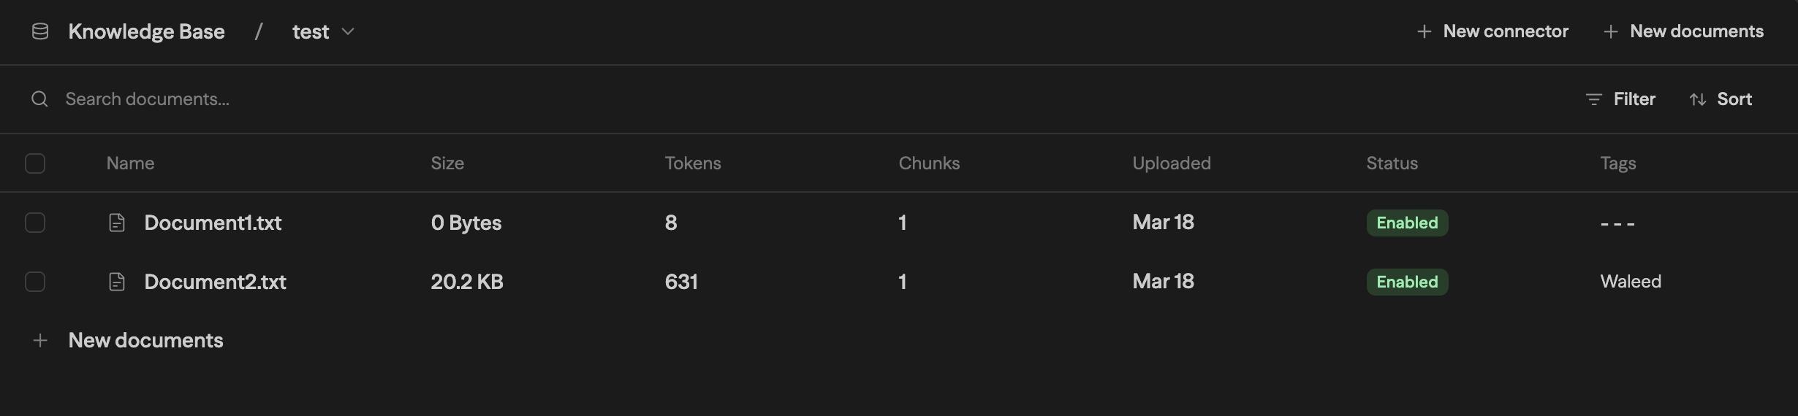Click the plus icon beside New connector
This screenshot has height=416, width=1798.
click(x=1424, y=31)
